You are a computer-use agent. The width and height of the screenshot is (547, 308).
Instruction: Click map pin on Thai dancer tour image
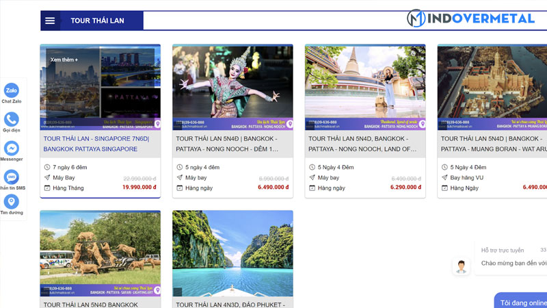coord(290,124)
